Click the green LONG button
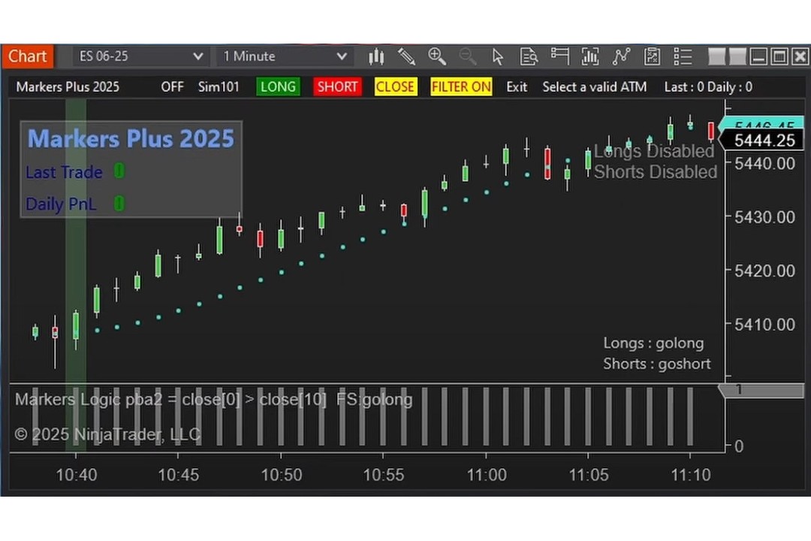The image size is (811, 541). point(278,86)
